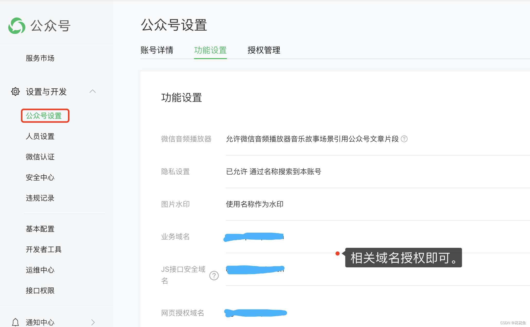Click the green WeChat 公众号 logo

click(x=17, y=26)
